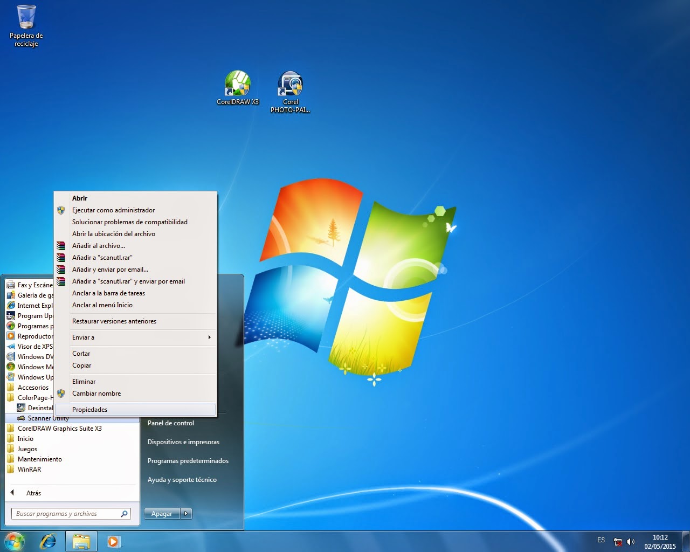Screen dimensions: 690x552
Task: Collapse the ColorPage folder
Action: point(30,397)
